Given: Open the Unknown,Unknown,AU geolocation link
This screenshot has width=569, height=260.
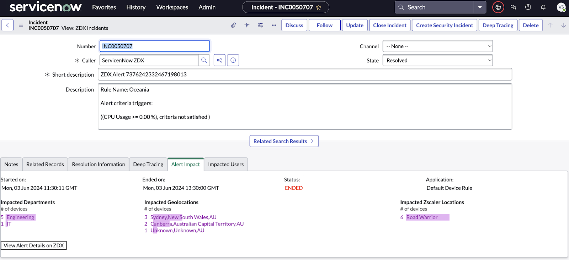Looking at the screenshot, I should [177, 230].
